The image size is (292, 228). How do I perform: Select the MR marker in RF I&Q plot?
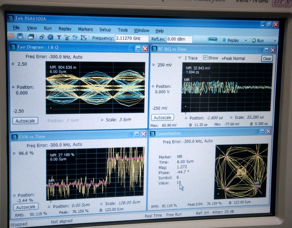tap(186, 84)
